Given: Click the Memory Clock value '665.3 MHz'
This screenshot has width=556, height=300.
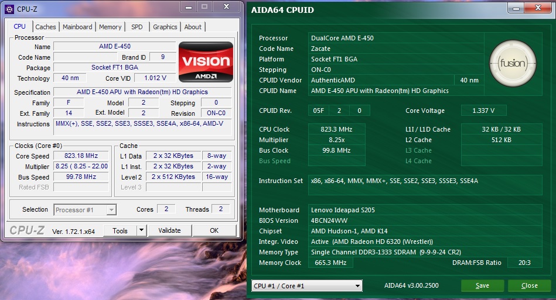Looking at the screenshot, I should pyautogui.click(x=330, y=263).
